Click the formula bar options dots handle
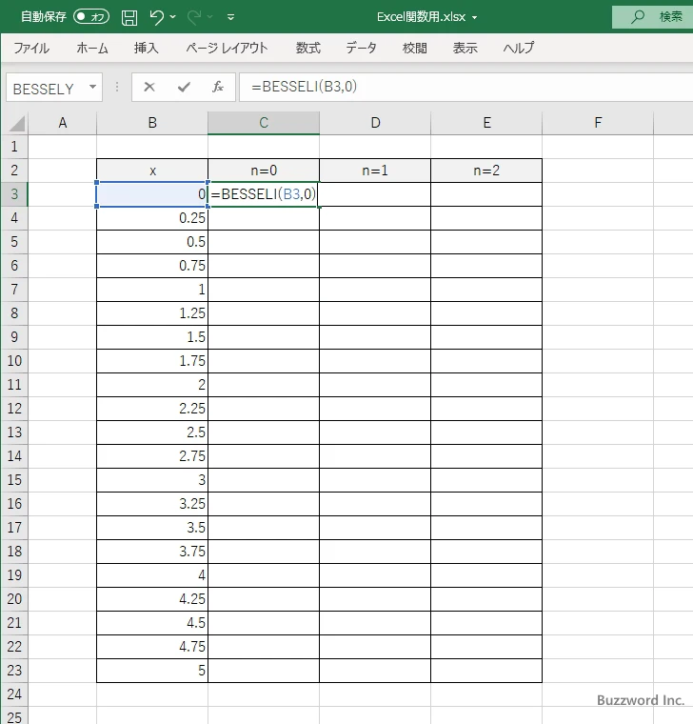 (x=117, y=87)
